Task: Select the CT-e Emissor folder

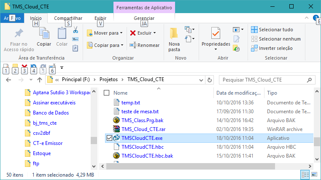Action: [x=48, y=143]
